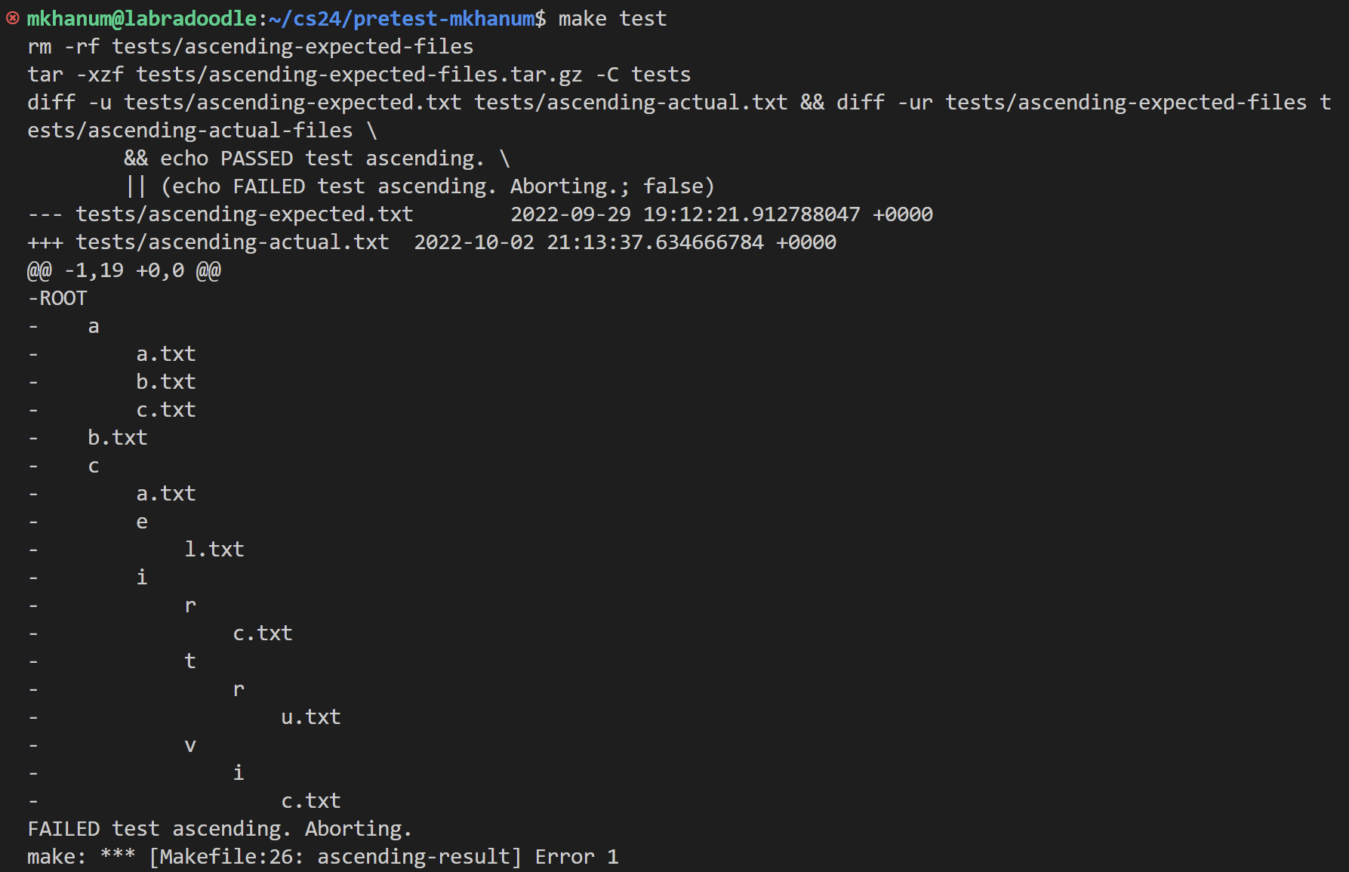Click the red command-failed error icon
1349x872 pixels.
[13, 18]
